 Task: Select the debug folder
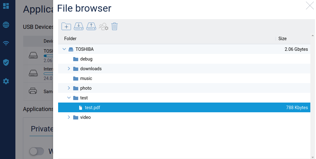(x=86, y=59)
